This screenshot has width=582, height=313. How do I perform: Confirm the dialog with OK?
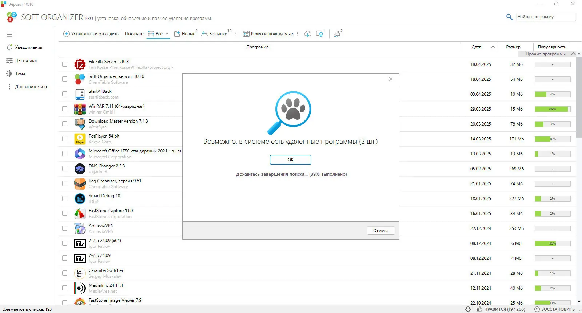click(x=291, y=160)
